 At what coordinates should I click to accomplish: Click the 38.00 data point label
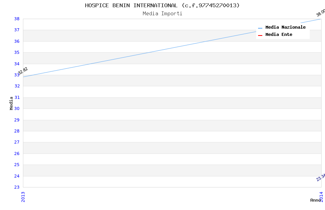(x=320, y=13)
